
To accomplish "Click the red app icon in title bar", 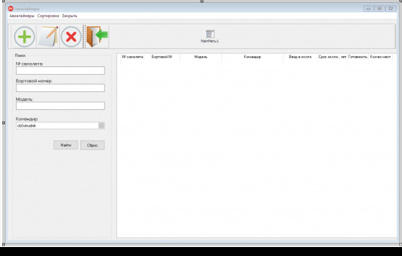I will (10, 9).
